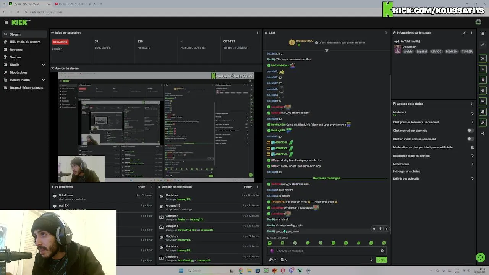Toggle the lightning bolt panel icon in the right rail
Screen dimensions: 489x275
pos(483,69)
